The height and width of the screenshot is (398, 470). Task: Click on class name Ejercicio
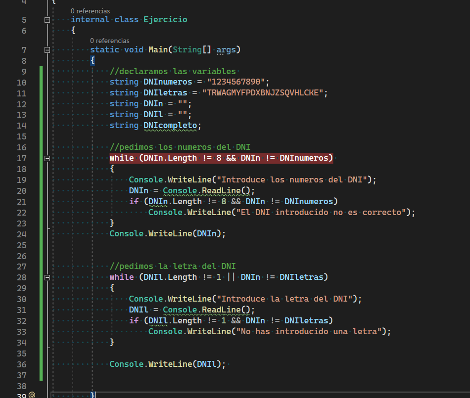(x=165, y=19)
